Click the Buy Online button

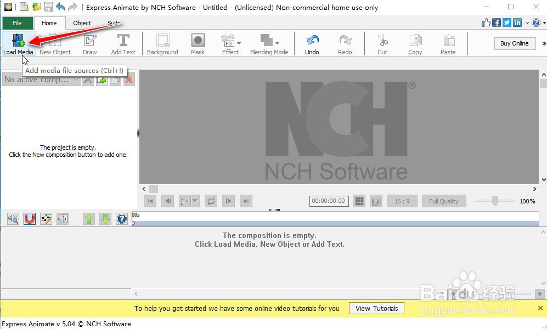(515, 43)
